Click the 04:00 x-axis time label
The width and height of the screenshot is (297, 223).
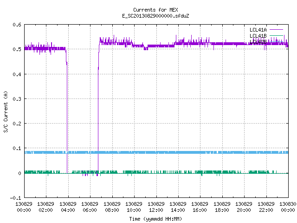pyautogui.click(x=68, y=210)
